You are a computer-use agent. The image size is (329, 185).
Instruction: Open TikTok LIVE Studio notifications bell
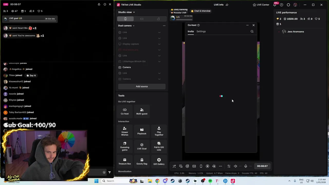click(275, 5)
